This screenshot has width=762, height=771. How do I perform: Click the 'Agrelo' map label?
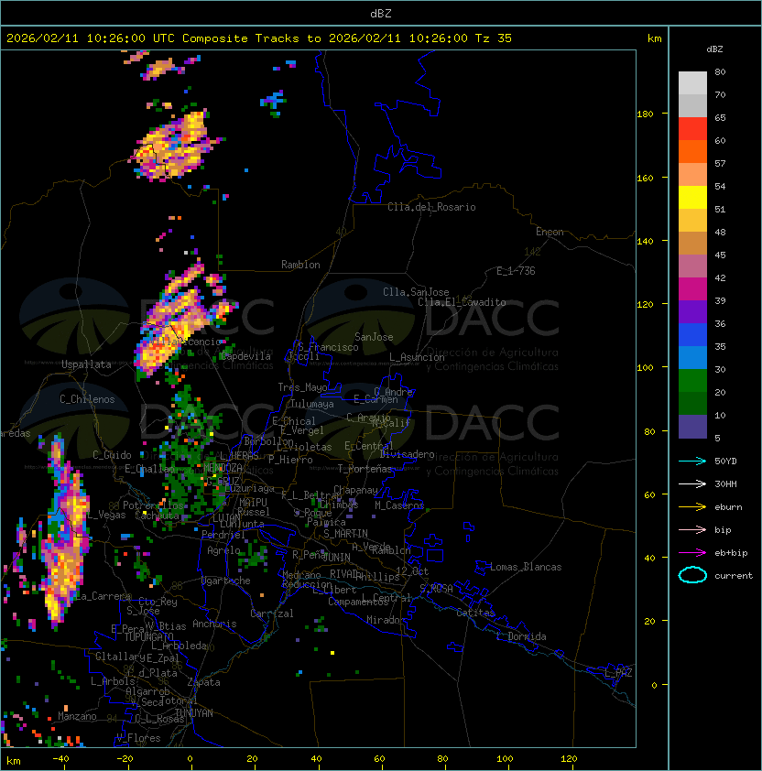tap(223, 550)
